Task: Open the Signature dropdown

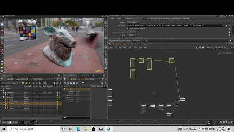Action: [133, 22]
